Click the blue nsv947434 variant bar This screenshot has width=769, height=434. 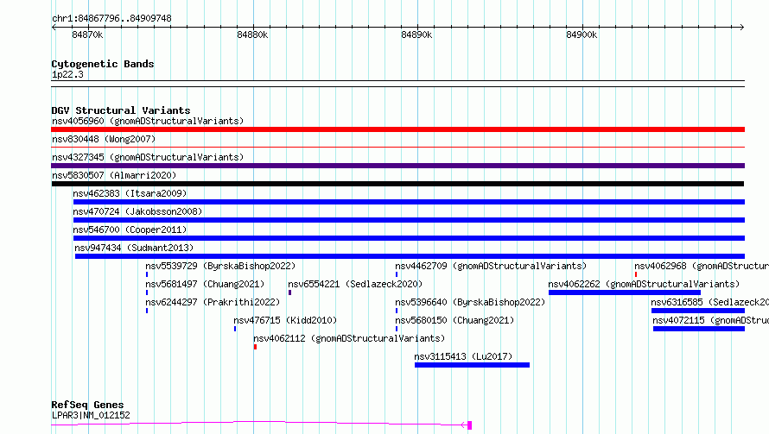click(x=410, y=256)
